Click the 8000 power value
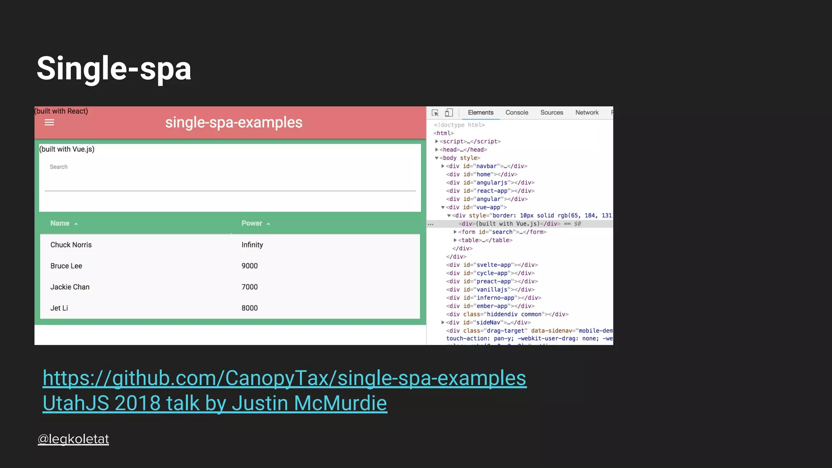Screen dimensions: 832x468 click(249, 308)
